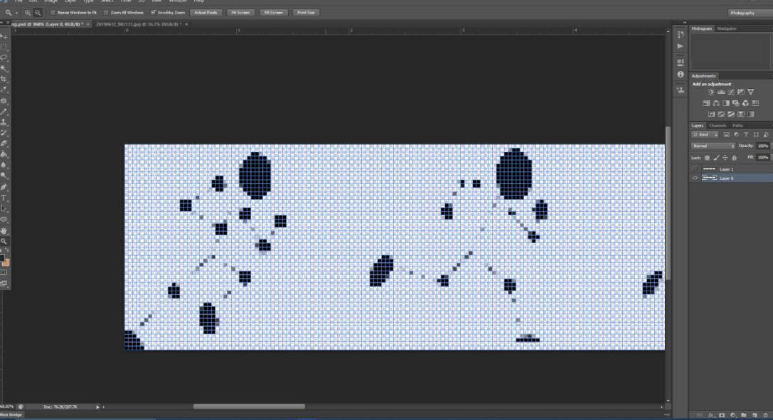Image resolution: width=773 pixels, height=420 pixels.
Task: Open the Zoom tool preset picker arrow
Action: pyautogui.click(x=16, y=13)
